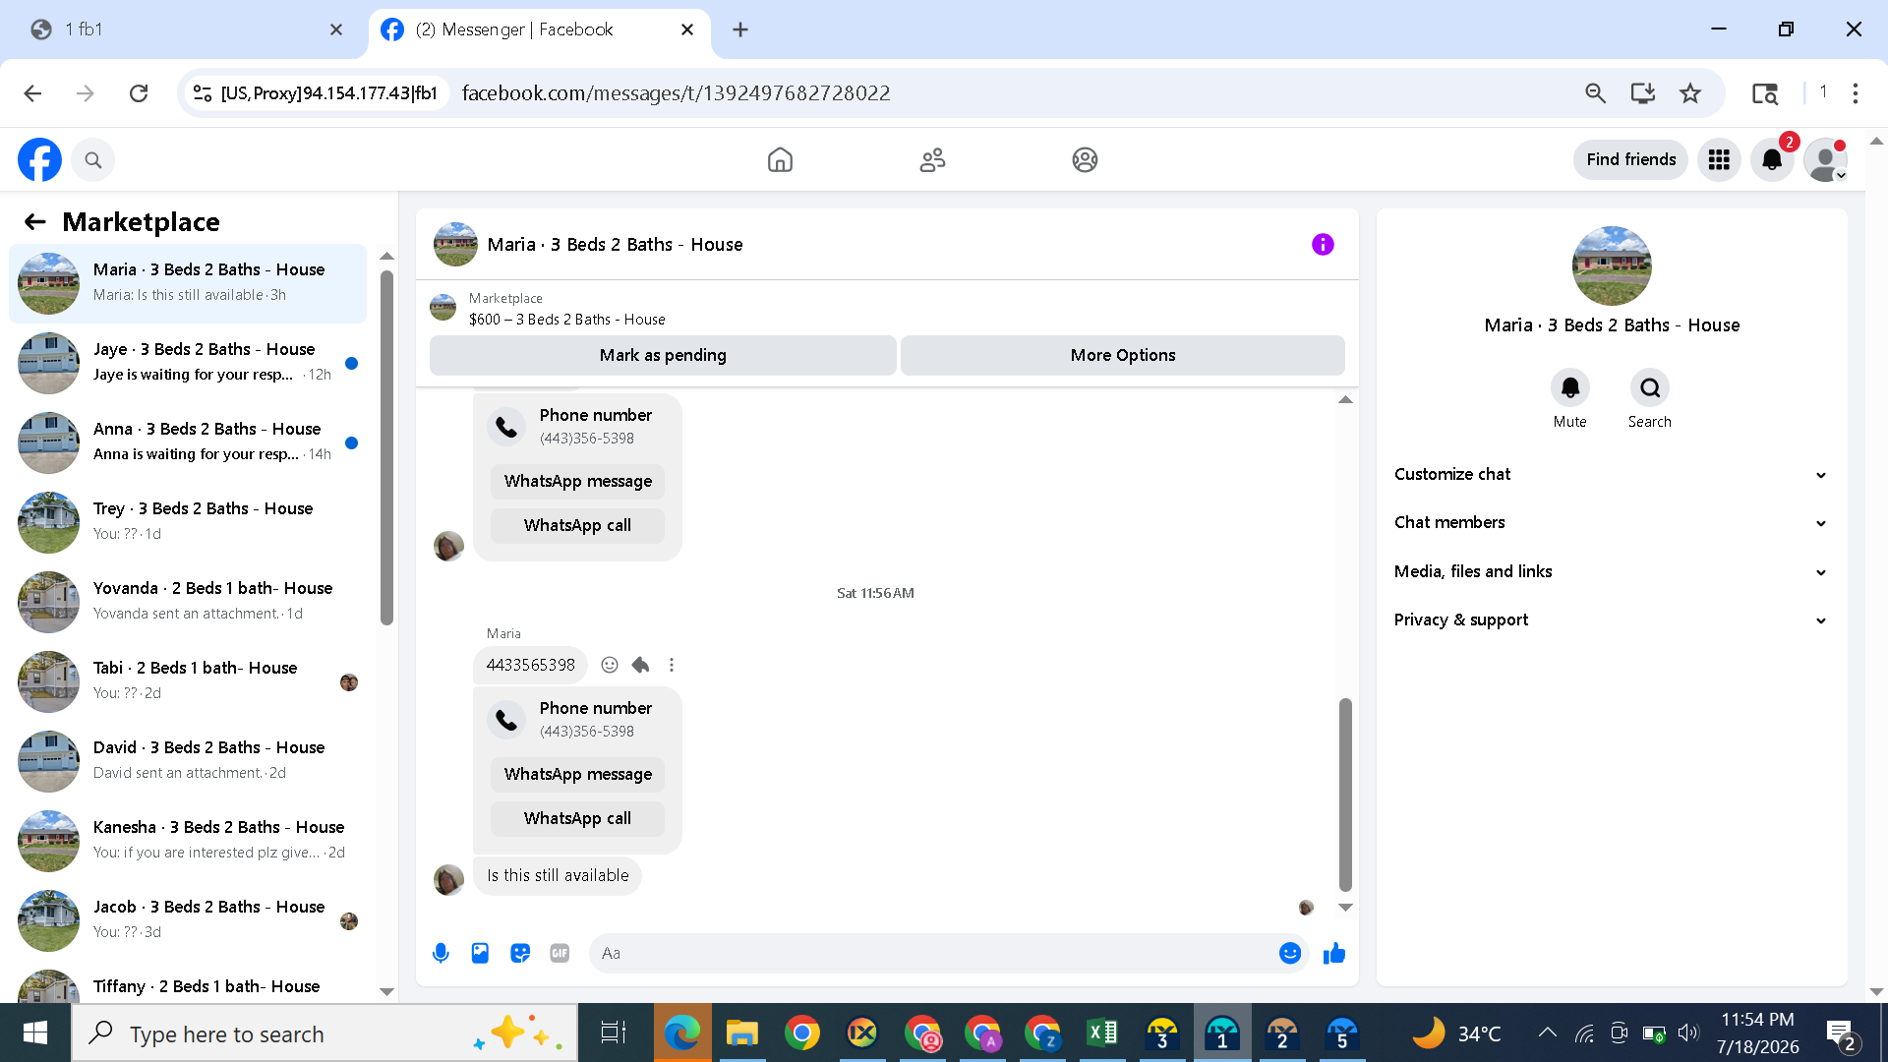The image size is (1888, 1062).
Task: Mute the Maria conversation
Action: click(x=1570, y=388)
